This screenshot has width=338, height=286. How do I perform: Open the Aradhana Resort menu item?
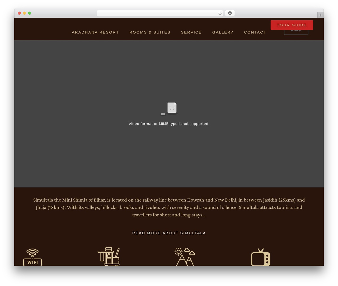pyautogui.click(x=95, y=32)
